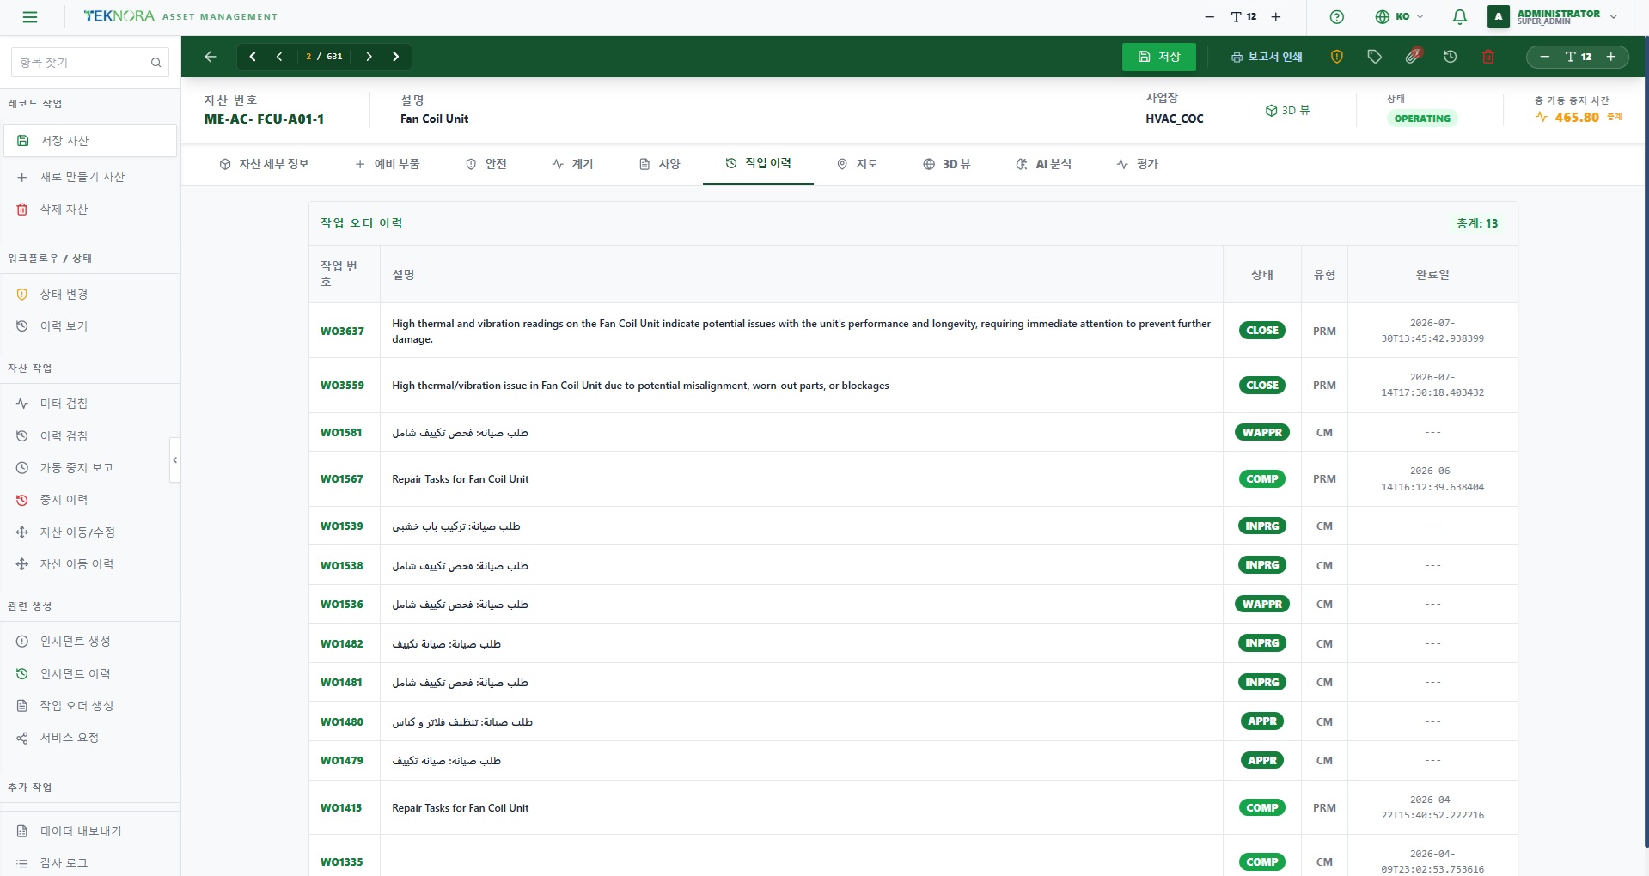1649x876 pixels.
Task: Select 저장 자산 in sidebar
Action: pyautogui.click(x=89, y=140)
